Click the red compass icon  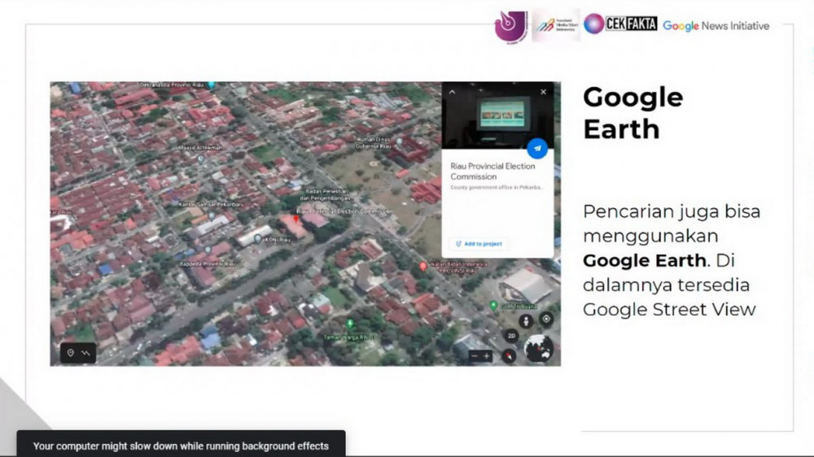[510, 355]
